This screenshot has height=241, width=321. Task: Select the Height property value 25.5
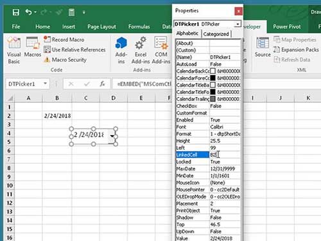click(225, 141)
